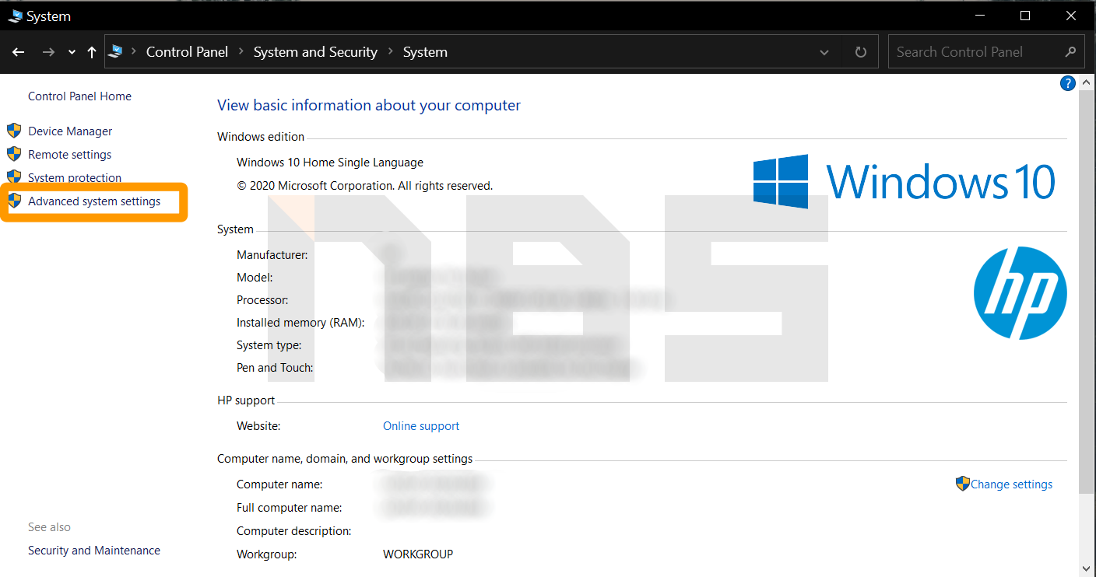This screenshot has width=1096, height=577.
Task: Click the 'Full computer name:' label
Action: 289,508
